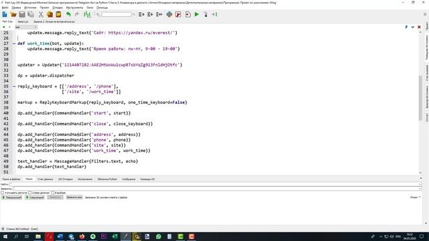Go back in editor history
The width and height of the screenshot is (429, 241).
coord(3,27)
